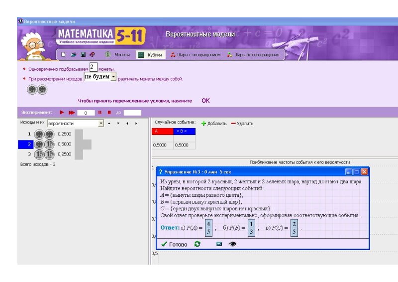Select the Шары с возвращением tab

click(195, 55)
